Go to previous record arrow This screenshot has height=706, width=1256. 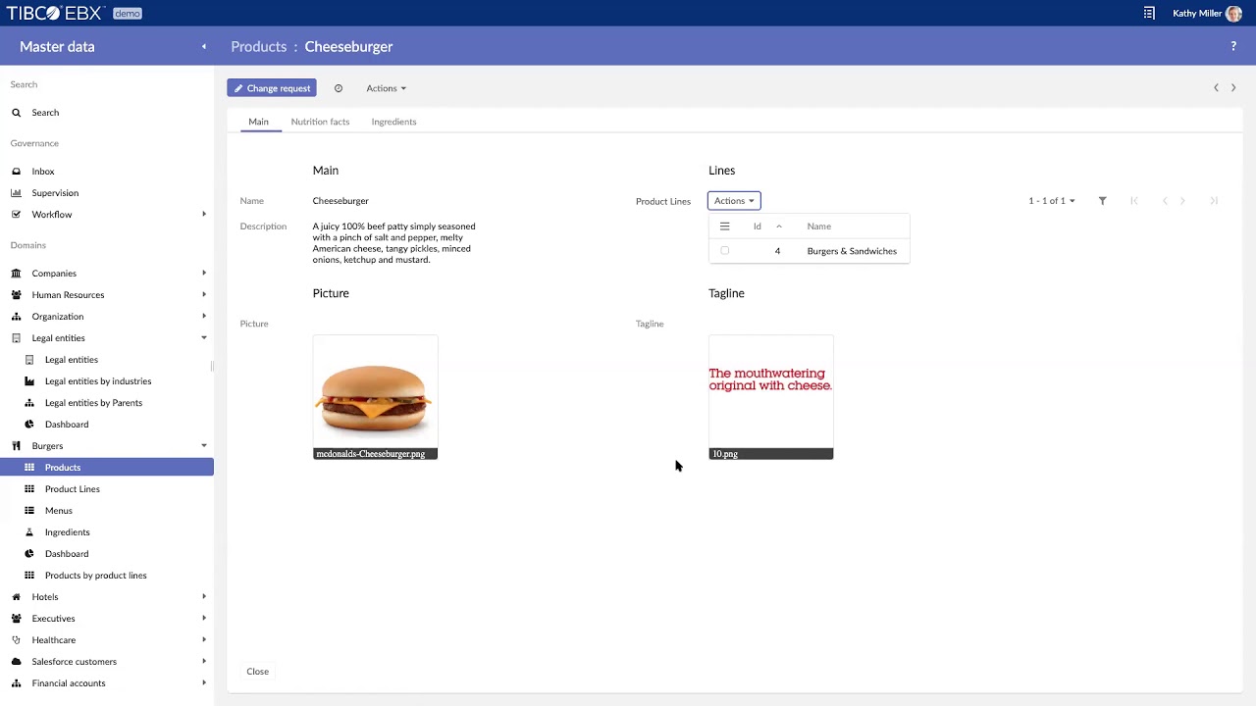click(1216, 88)
